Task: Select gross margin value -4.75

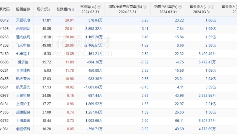Action: pos(180,62)
